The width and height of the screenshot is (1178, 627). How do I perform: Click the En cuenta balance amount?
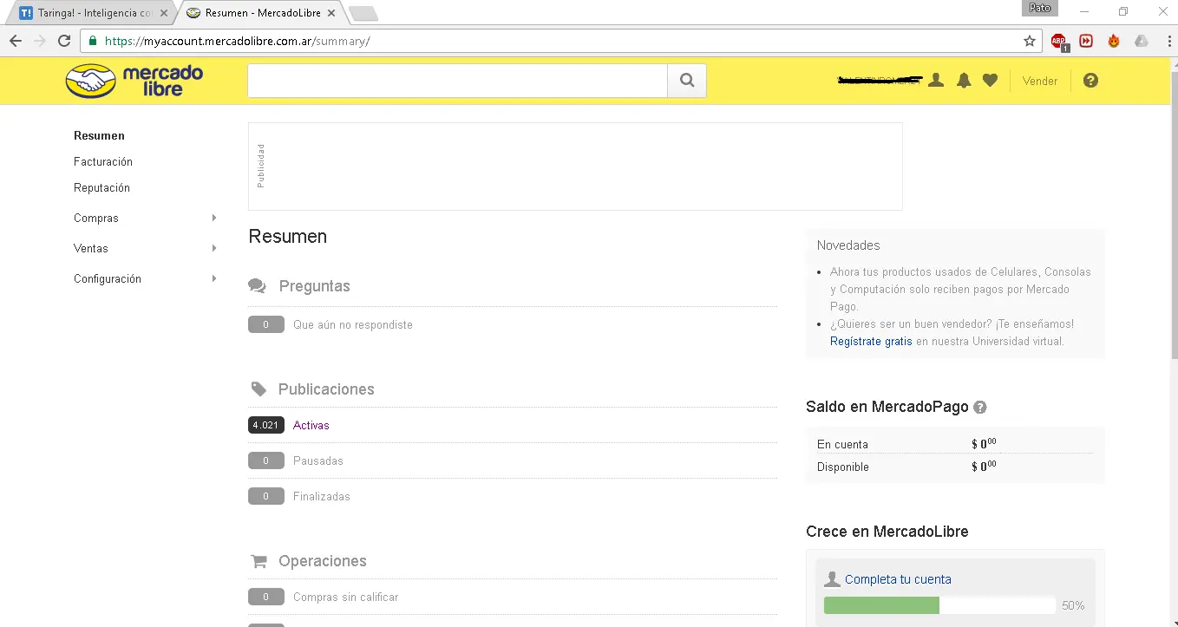pyautogui.click(x=984, y=444)
